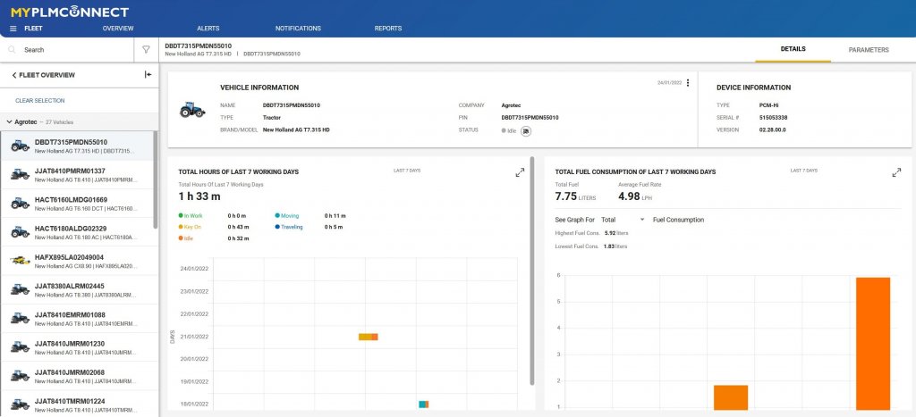The height and width of the screenshot is (417, 916).
Task: Click the PCM-Hi device type value
Action: (x=770, y=105)
